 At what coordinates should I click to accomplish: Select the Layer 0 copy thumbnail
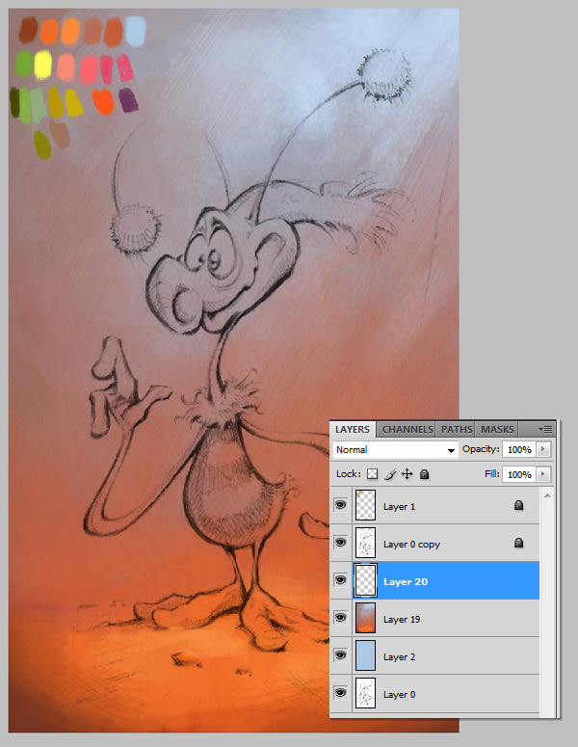366,543
